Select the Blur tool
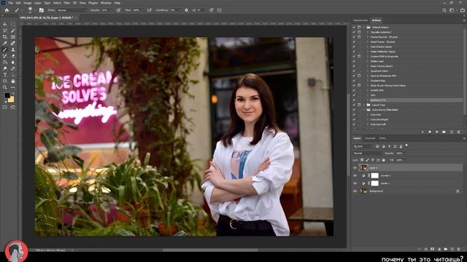Image resolution: width=467 pixels, height=262 pixels. (x=13, y=62)
